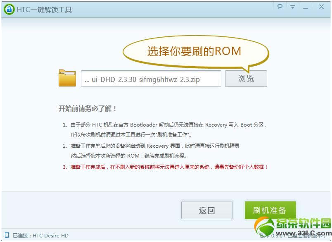Click the 已连接 HTC Desire HD status text
Image resolution: width=332 pixels, height=242 pixels.
click(x=40, y=235)
